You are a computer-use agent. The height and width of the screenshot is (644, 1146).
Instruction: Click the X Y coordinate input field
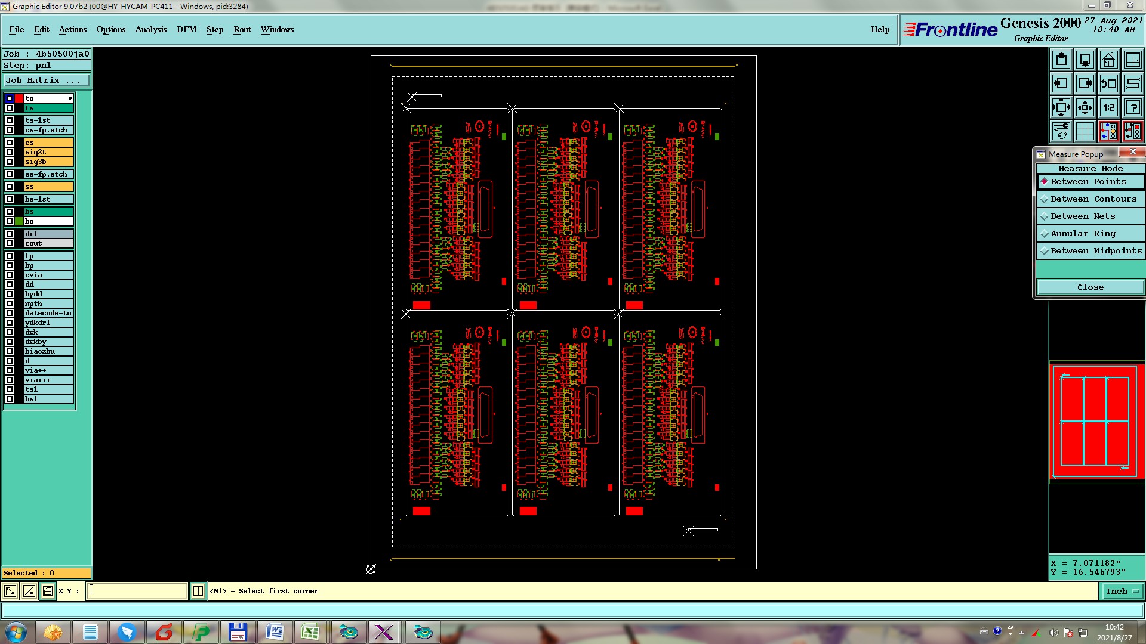137,591
